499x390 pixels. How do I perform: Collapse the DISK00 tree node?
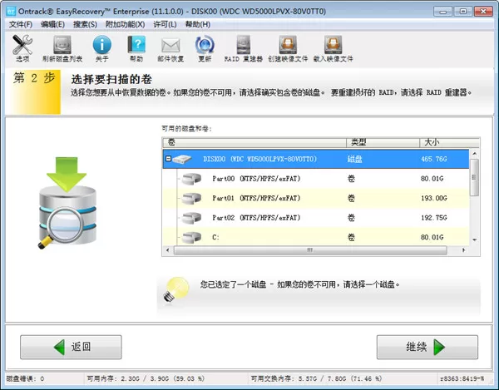[x=168, y=159]
